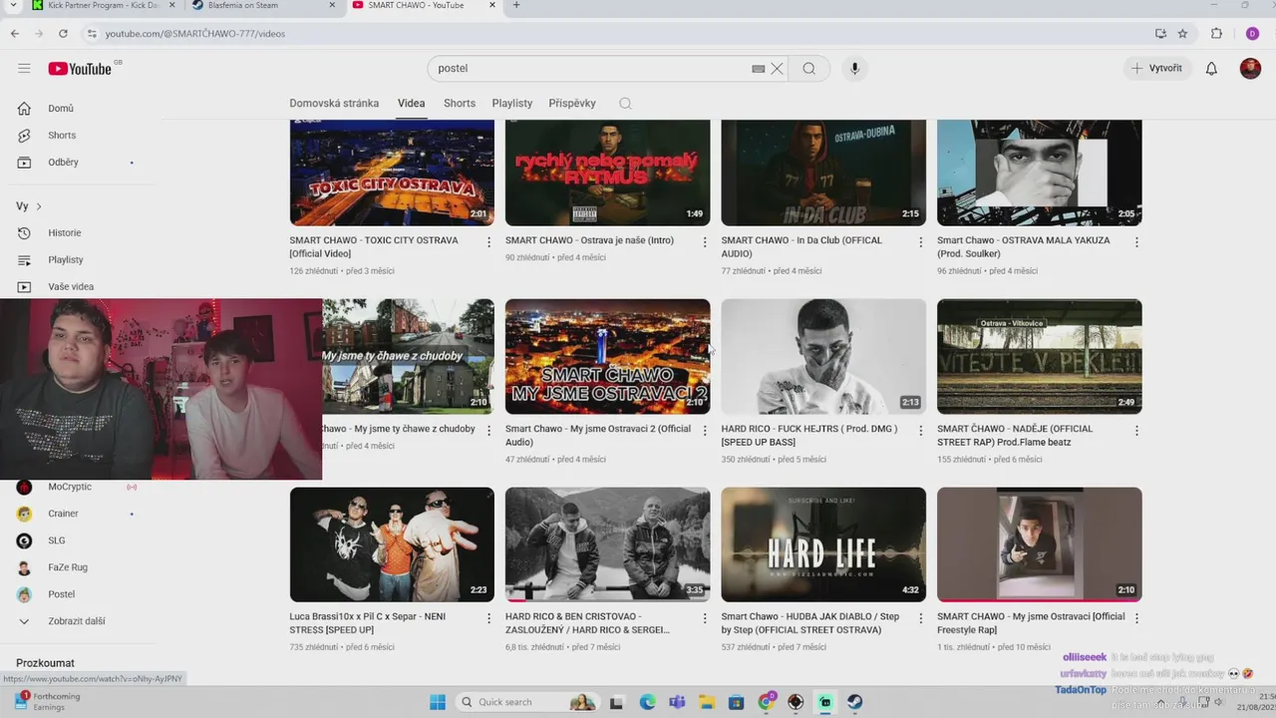The width and height of the screenshot is (1276, 718).
Task: Open the Playlisty channel tab
Action: 512,104
